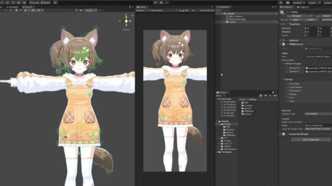Image resolution: width=332 pixels, height=186 pixels.
Task: Select the first Inspector tab
Action: pos(286,7)
